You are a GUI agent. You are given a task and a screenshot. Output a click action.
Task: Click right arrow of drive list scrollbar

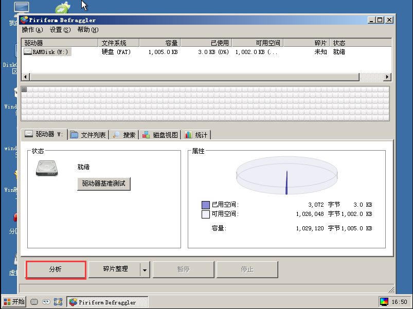[387, 77]
